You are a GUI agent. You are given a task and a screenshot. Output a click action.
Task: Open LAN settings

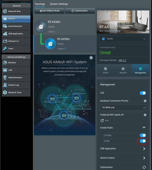(x=16, y=70)
